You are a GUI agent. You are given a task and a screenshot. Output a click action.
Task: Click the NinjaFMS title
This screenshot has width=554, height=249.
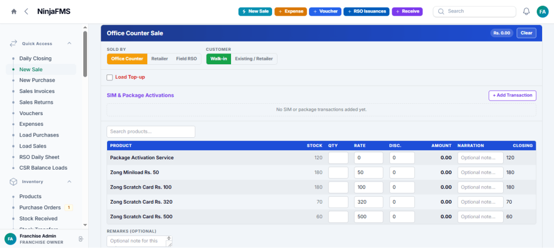tap(54, 12)
